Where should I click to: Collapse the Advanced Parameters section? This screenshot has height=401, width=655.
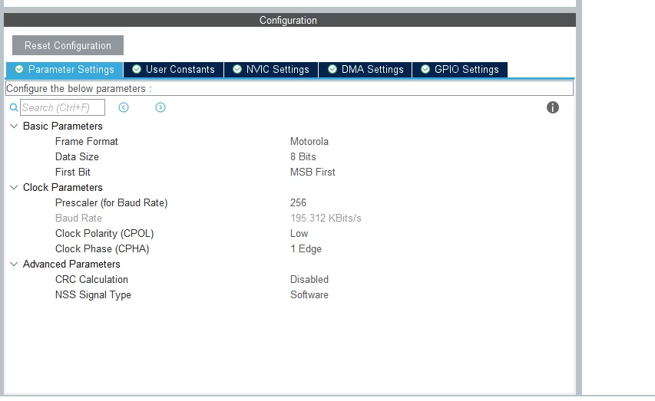(14, 264)
